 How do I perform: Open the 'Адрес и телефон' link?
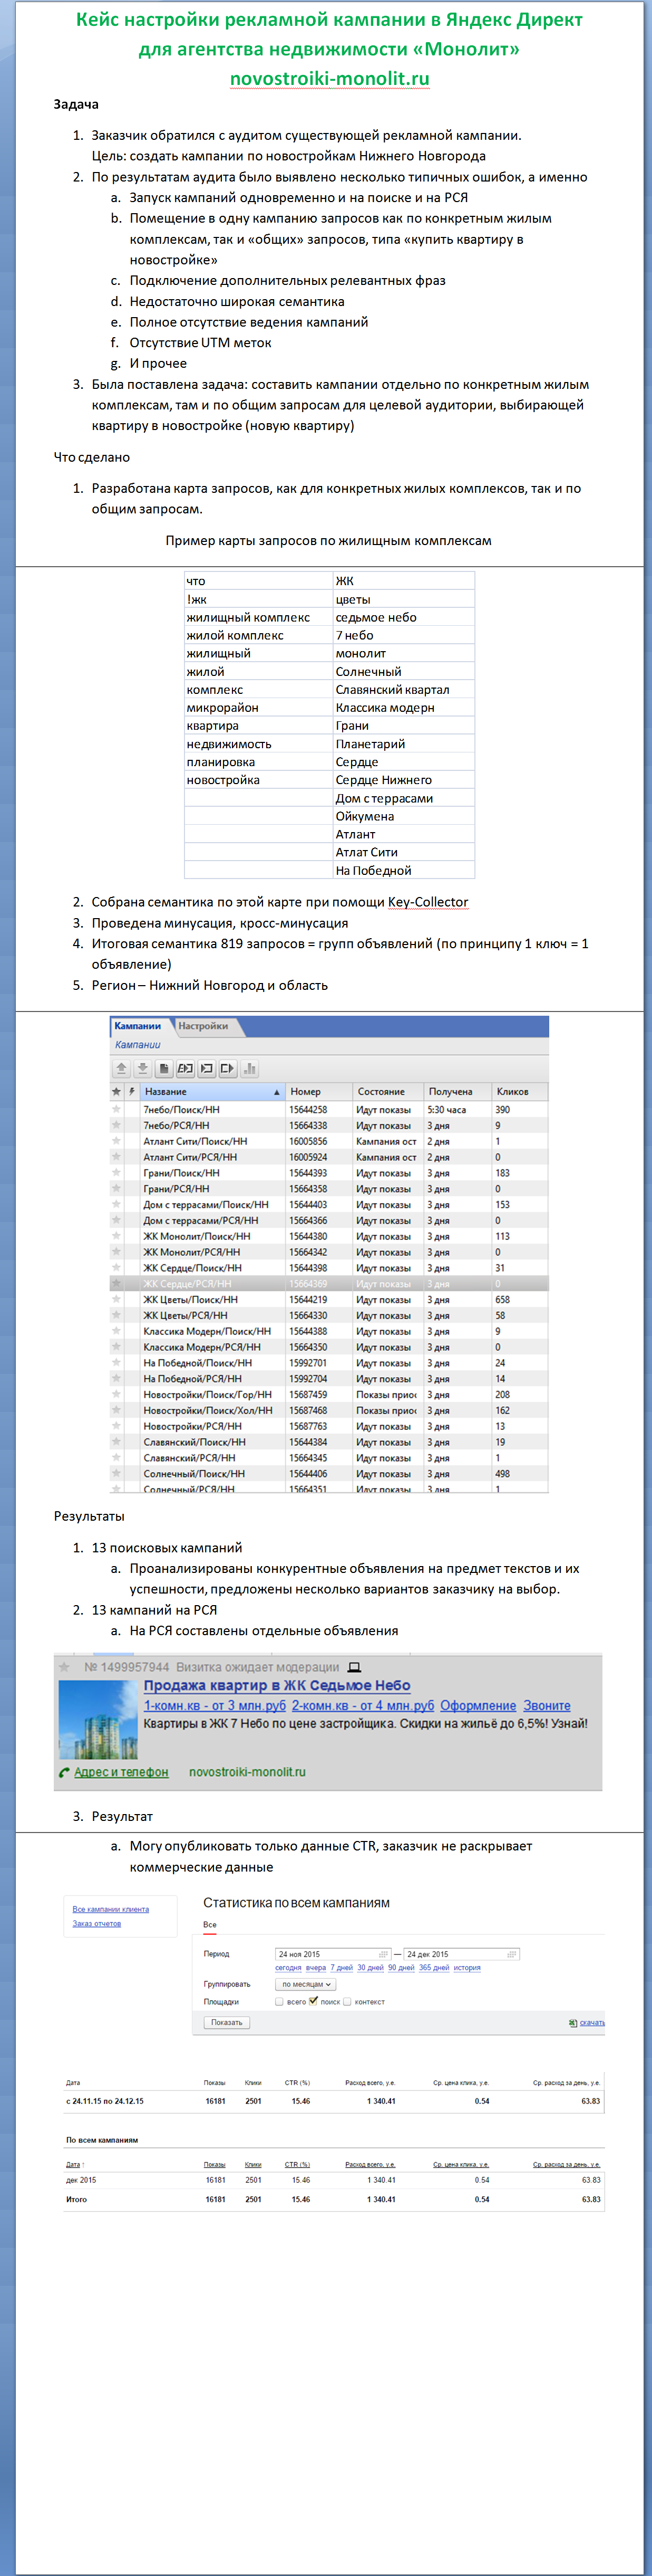point(121,1772)
